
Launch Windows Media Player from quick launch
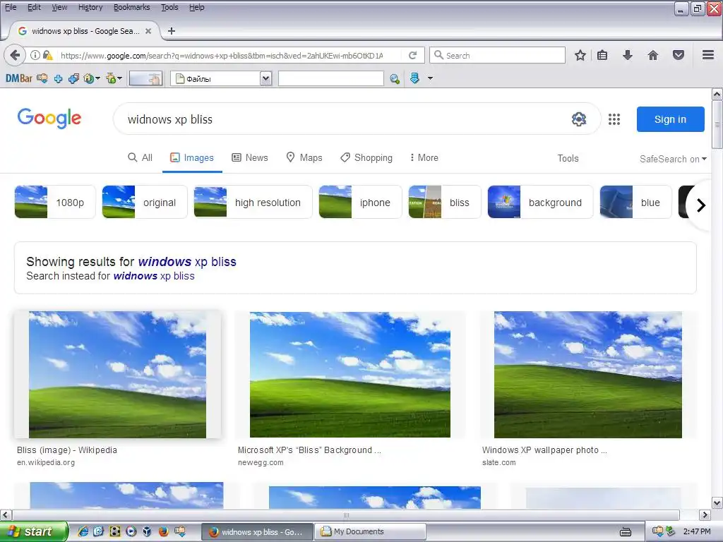click(x=131, y=531)
